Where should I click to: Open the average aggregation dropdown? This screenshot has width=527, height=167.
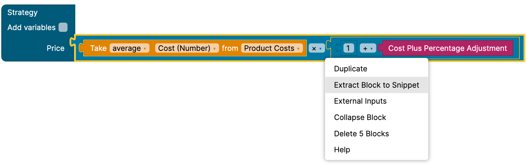tap(129, 48)
